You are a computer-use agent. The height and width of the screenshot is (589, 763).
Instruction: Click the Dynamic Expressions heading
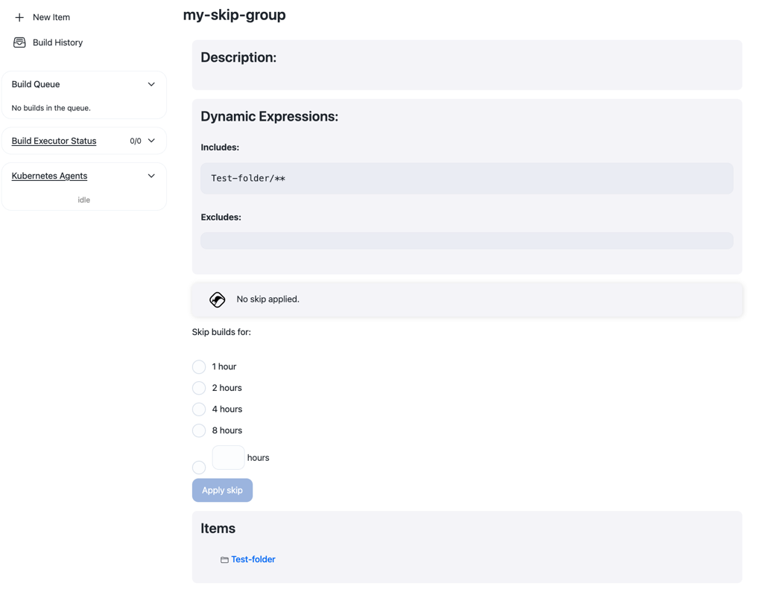(x=269, y=116)
